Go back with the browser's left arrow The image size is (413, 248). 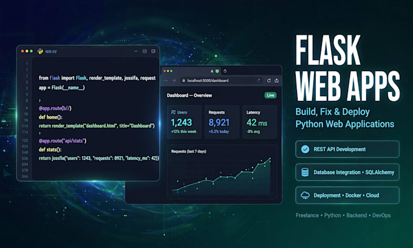pos(166,80)
